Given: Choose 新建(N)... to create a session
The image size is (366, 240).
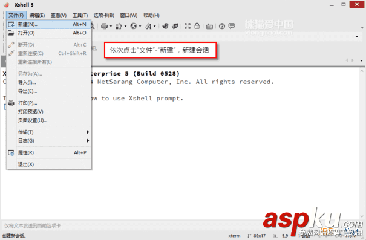Looking at the screenshot, I should (x=49, y=24).
